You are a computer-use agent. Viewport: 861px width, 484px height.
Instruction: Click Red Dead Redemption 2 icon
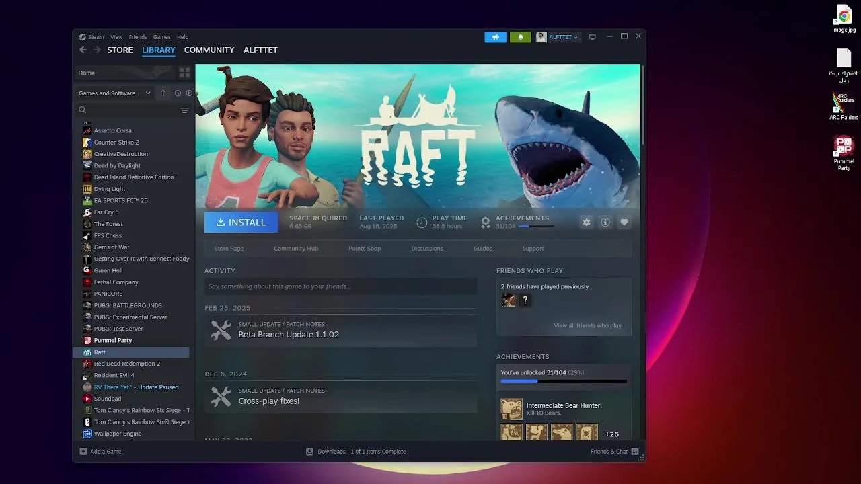[x=87, y=364]
